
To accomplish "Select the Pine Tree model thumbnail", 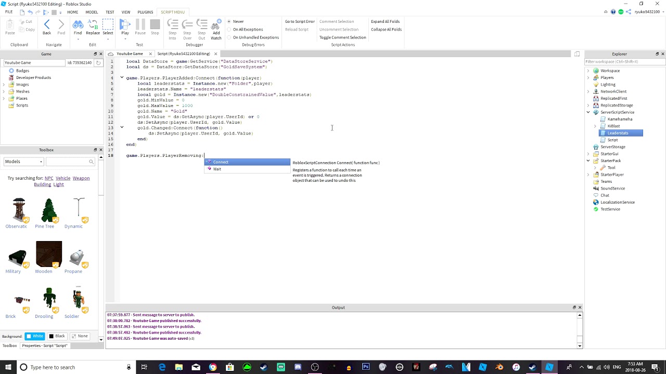I will pos(48,210).
